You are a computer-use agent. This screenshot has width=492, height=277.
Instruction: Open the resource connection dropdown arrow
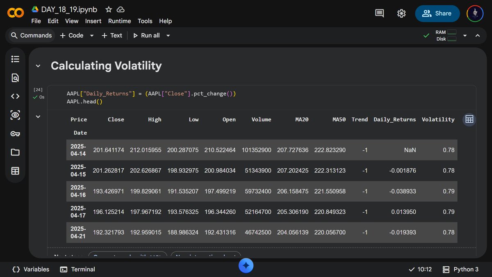coord(465,36)
